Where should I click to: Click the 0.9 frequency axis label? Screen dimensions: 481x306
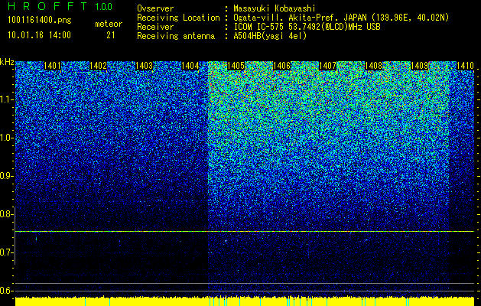pyautogui.click(x=6, y=176)
